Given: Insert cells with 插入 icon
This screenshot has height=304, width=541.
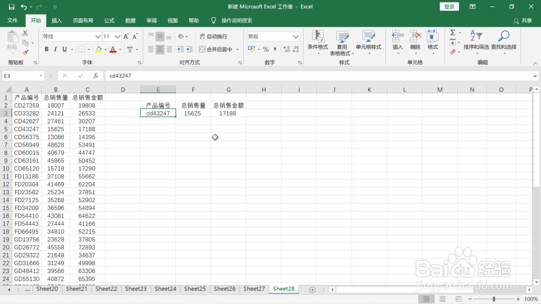Looking at the screenshot, I should 398,42.
